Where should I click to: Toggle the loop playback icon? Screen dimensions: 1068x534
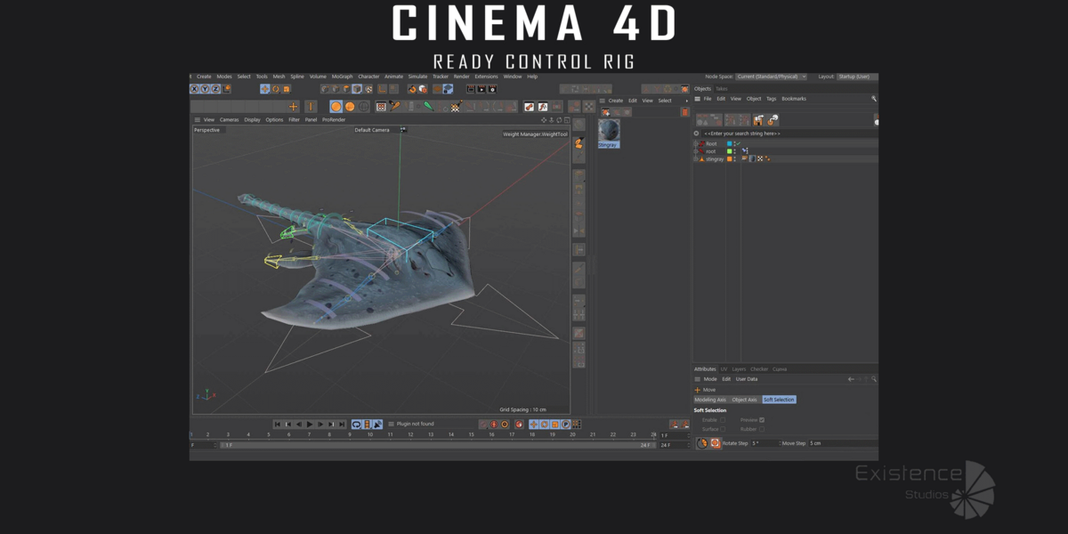357,425
